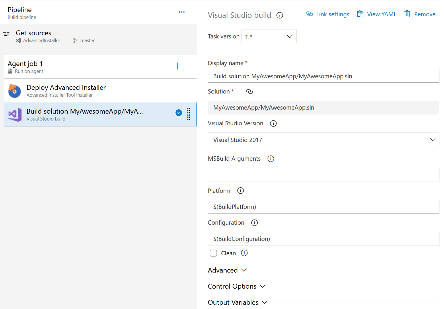This screenshot has width=446, height=309.
Task: Click the Visual Studio build heading
Action: click(x=239, y=15)
